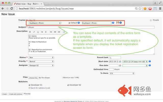Click the red extension icon in toolbar
Viewport: 163px width, 102px height.
coord(150,8)
